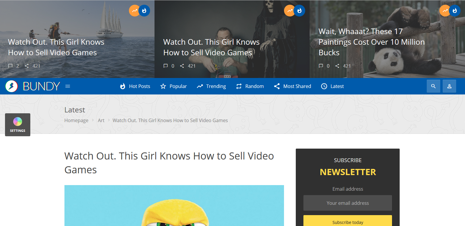Go to the Popular section
This screenshot has width=465, height=226.
pos(173,86)
